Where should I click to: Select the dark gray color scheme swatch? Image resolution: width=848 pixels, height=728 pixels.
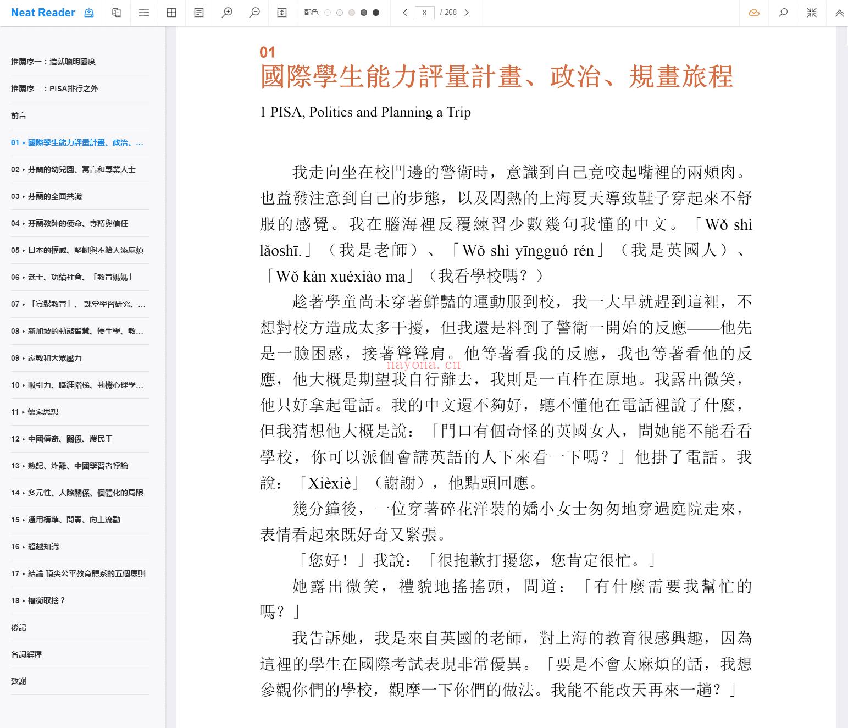(x=364, y=13)
